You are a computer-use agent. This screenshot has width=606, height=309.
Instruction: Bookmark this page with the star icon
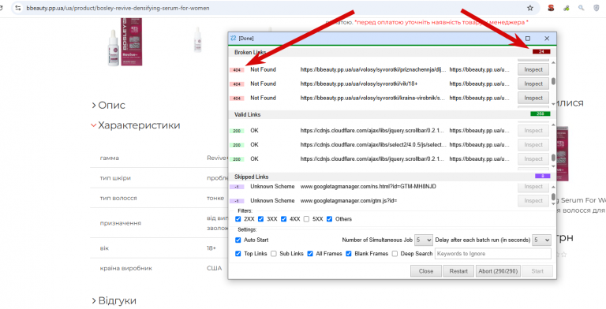point(530,8)
